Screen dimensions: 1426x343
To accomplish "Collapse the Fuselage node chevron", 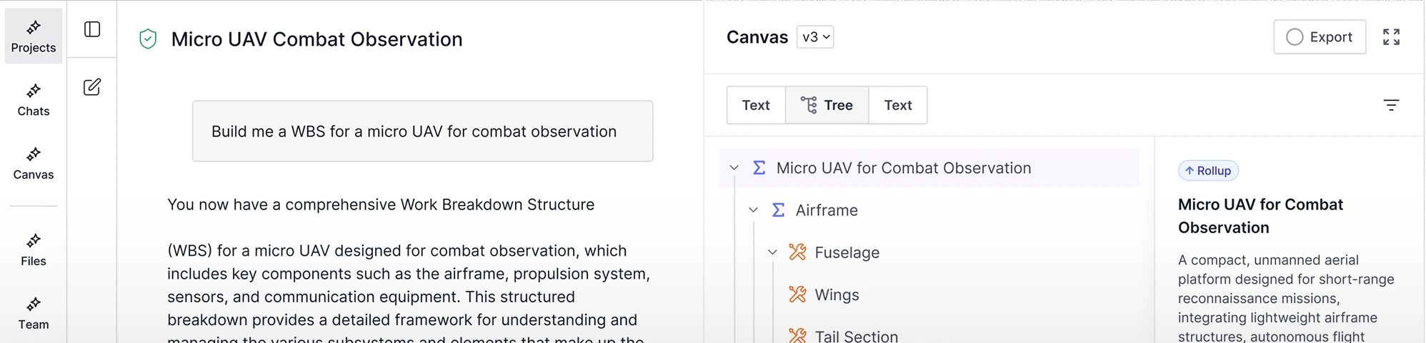I will [x=772, y=252].
